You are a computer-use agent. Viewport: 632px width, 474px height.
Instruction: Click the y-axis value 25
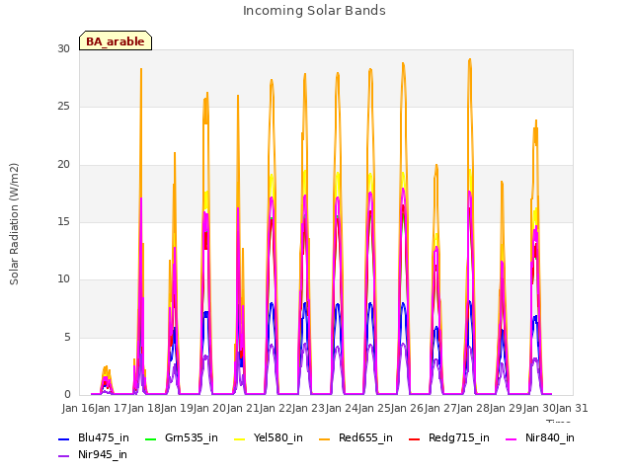(x=63, y=107)
